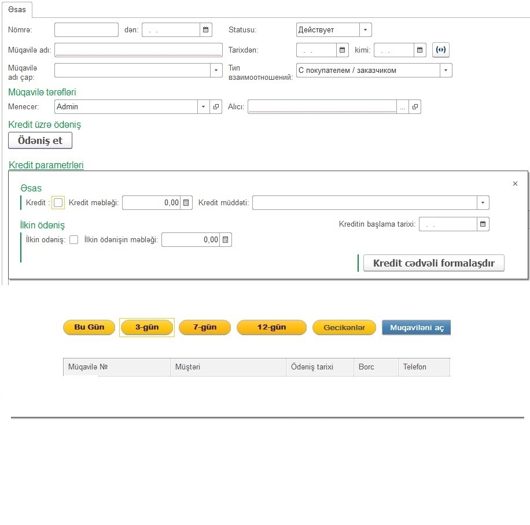Image resolution: width=530 pixels, height=525 pixels.
Task: Open the Тип взаимоотношений dropdown list
Action: coord(446,71)
